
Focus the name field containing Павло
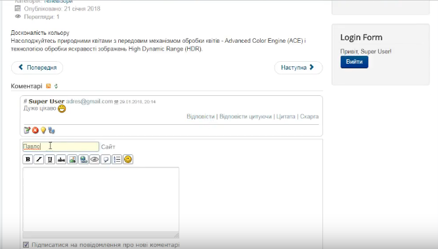click(60, 147)
